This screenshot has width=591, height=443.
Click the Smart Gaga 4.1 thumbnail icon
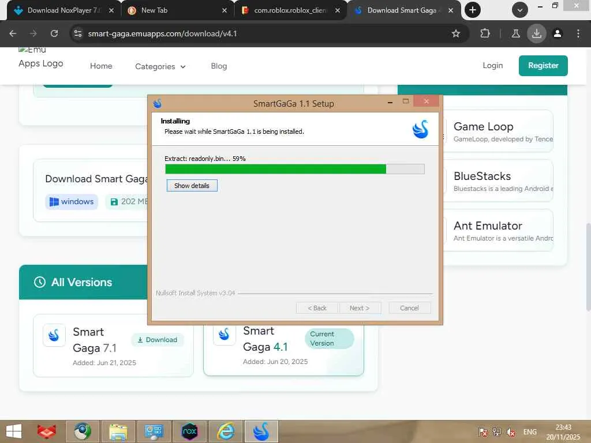pos(225,334)
